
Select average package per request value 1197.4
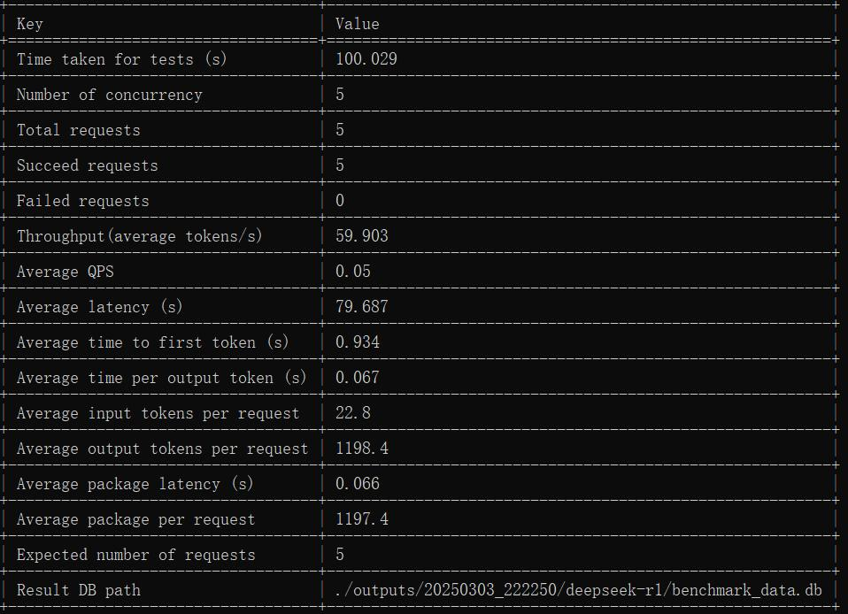point(362,518)
